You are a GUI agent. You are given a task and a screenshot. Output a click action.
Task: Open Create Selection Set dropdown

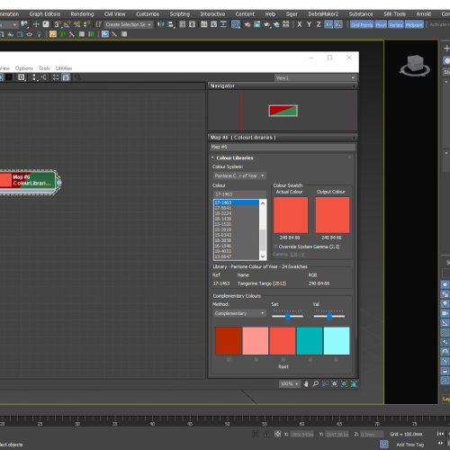click(129, 24)
